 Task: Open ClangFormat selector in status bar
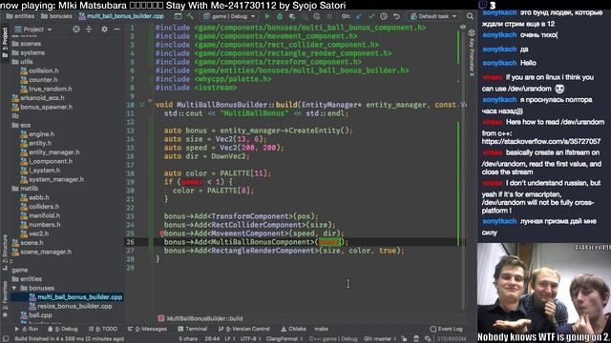coord(284,339)
